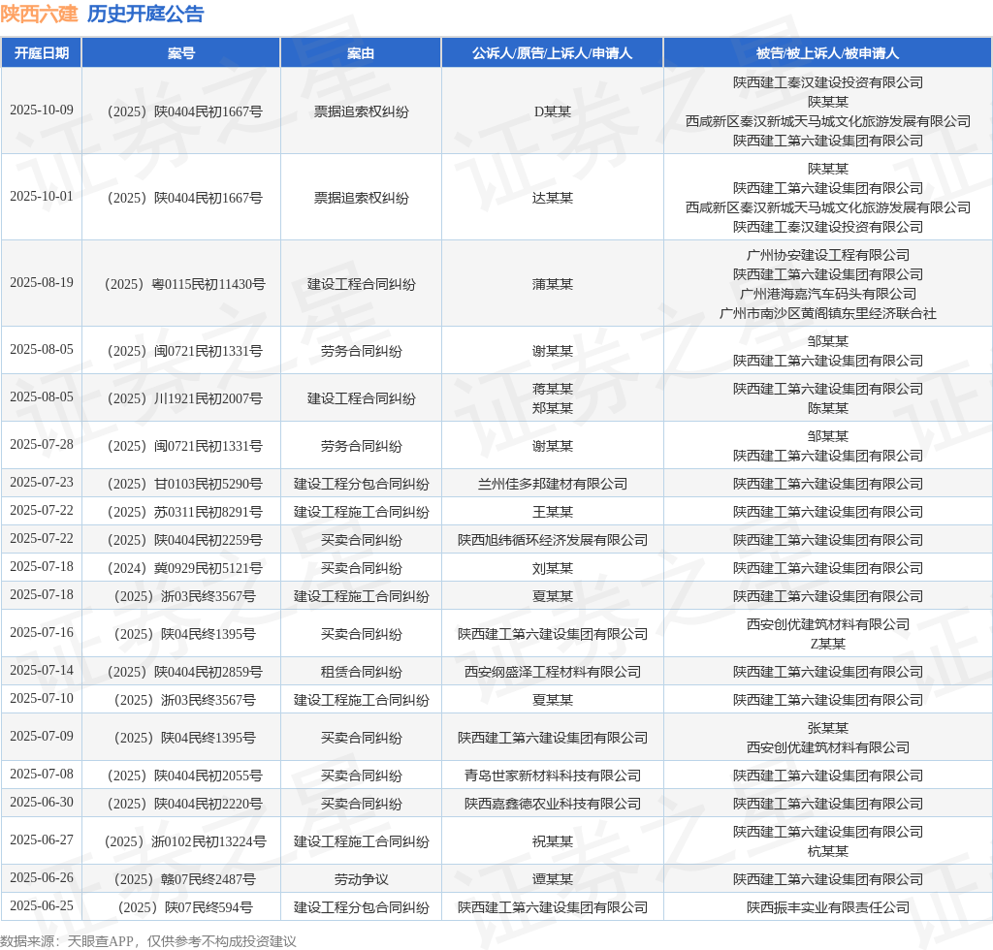Click plaintiff 郑某某
This screenshot has height=950, width=993.
(552, 408)
